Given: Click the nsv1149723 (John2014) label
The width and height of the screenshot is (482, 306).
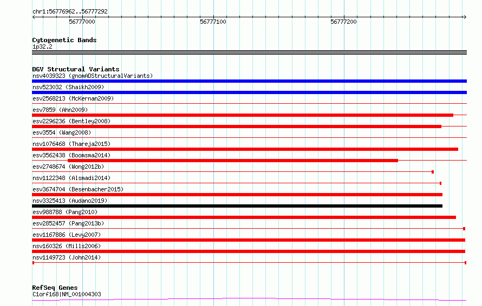Looking at the screenshot, I should [67, 257].
